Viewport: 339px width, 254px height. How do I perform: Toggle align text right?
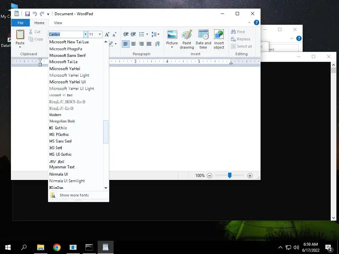(141, 44)
